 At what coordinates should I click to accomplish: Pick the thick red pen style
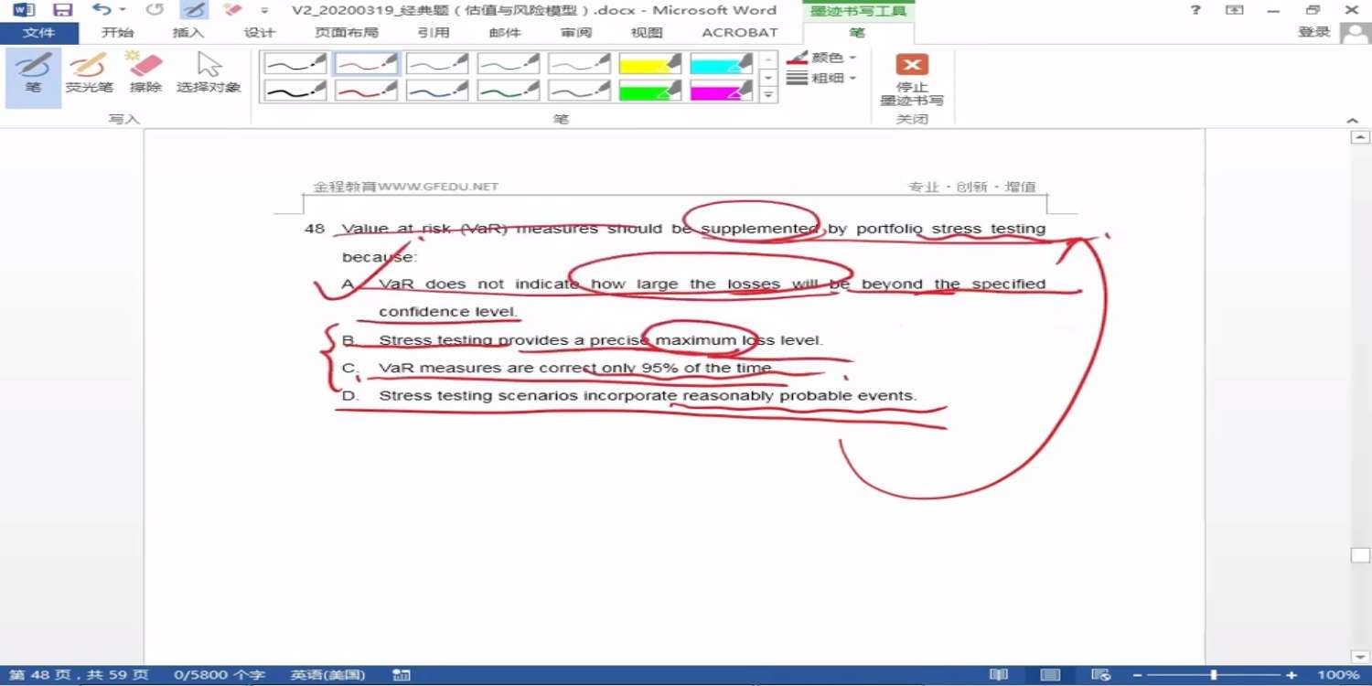coord(366,91)
